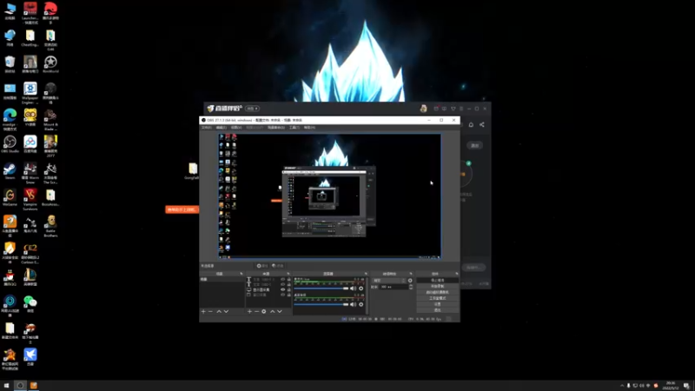Mute the desktop audio mixer channel
Screen dimensions: 695x391
(353, 305)
